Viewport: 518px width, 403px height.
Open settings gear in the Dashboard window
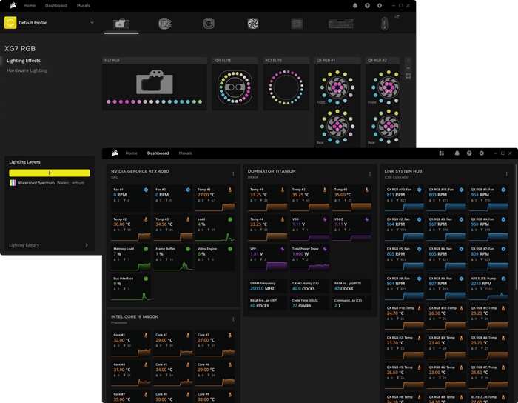click(482, 153)
